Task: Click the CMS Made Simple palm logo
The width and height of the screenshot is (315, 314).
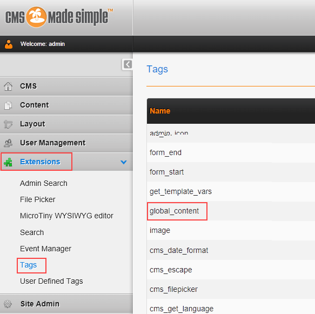Action: (x=37, y=17)
